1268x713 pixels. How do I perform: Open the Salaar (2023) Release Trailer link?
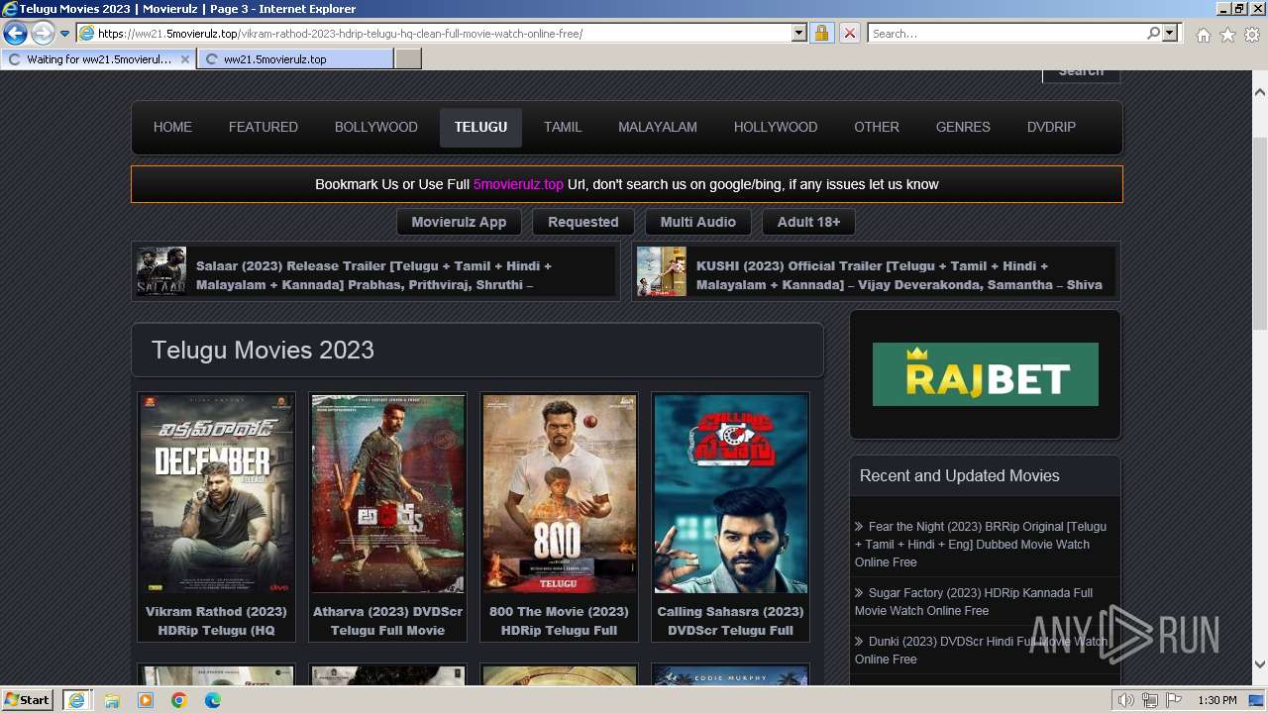point(373,275)
